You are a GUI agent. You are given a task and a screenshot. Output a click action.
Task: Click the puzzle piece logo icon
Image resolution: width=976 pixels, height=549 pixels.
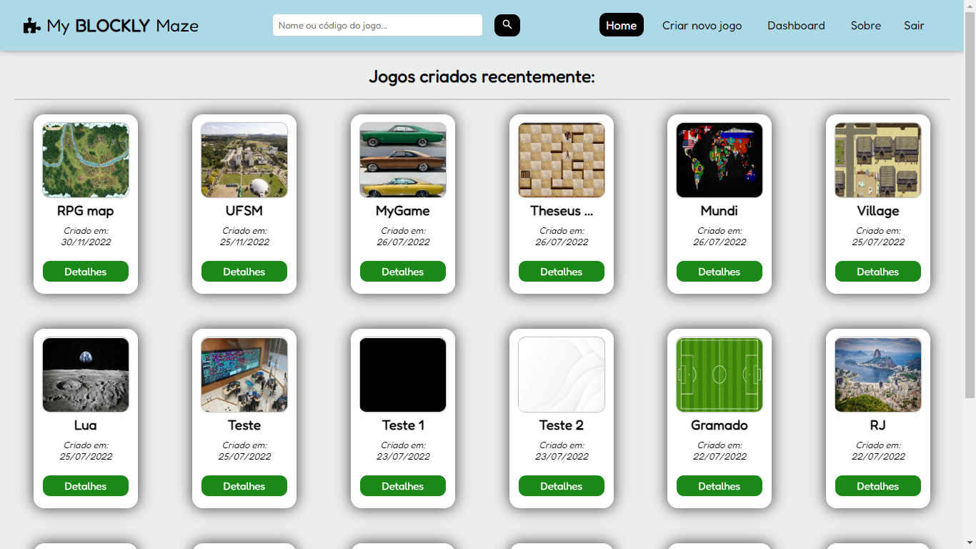point(31,26)
